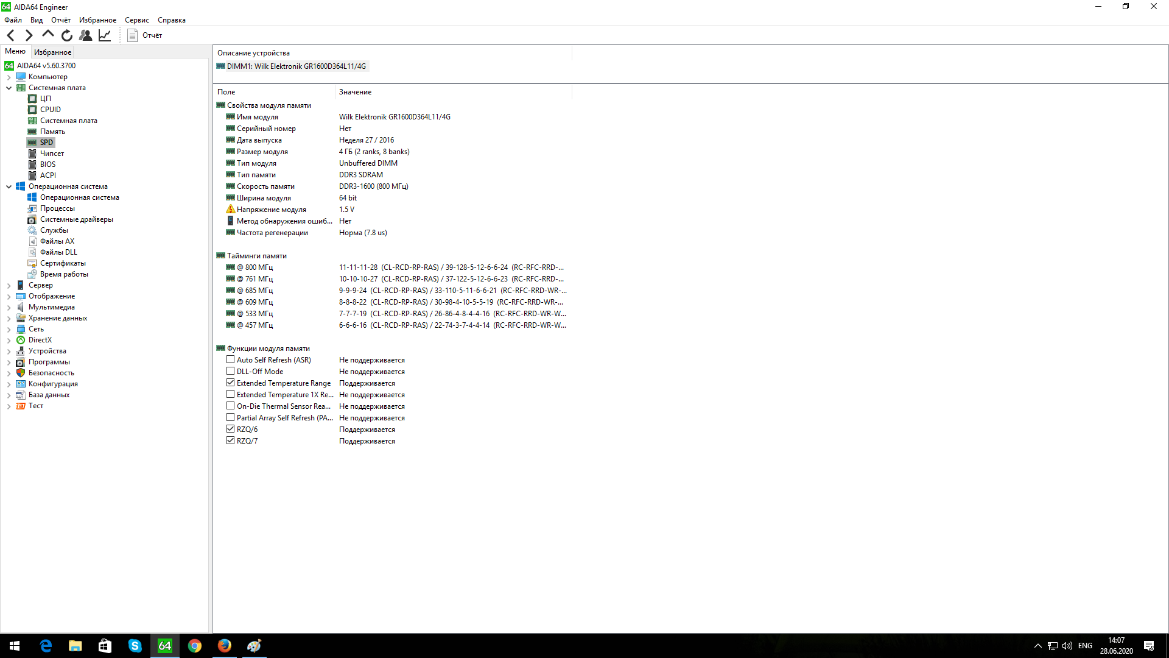Open Процессы in the tree

tap(57, 208)
